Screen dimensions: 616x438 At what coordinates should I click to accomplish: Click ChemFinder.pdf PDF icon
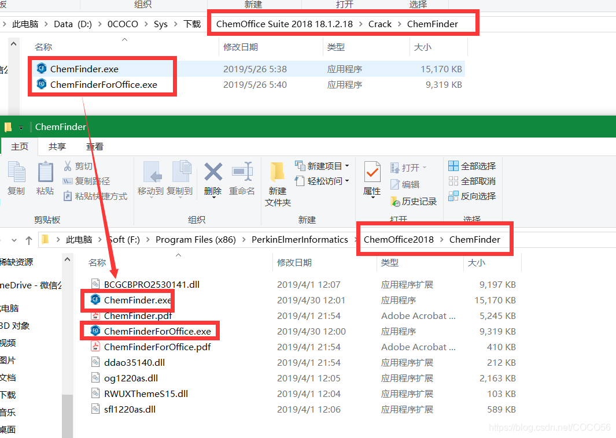click(x=95, y=315)
